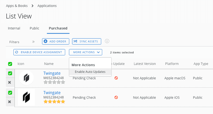Click the red prohibited icon in iOS row
This screenshot has height=114, width=213.
click(116, 98)
